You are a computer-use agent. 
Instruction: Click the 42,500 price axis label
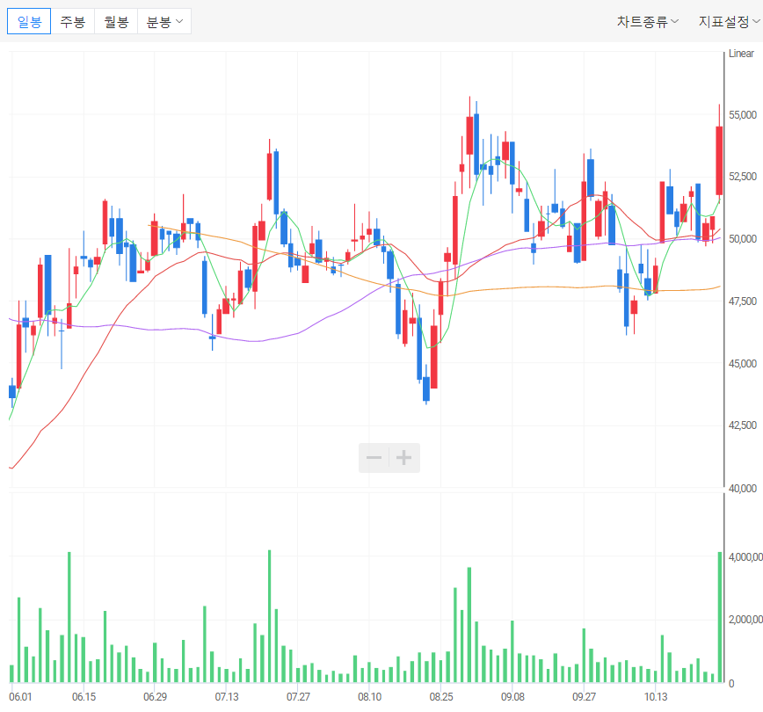click(x=743, y=425)
